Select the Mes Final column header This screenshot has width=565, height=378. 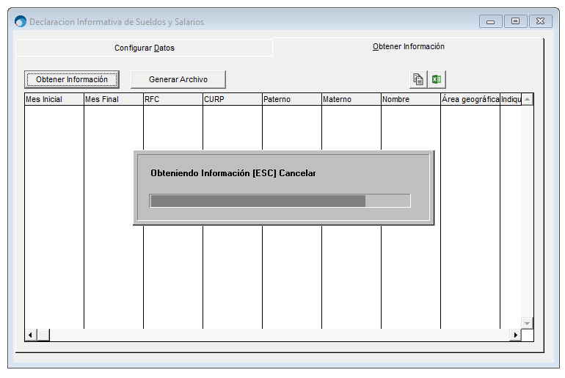click(x=113, y=99)
